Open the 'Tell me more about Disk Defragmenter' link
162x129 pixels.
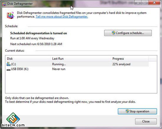62,17
